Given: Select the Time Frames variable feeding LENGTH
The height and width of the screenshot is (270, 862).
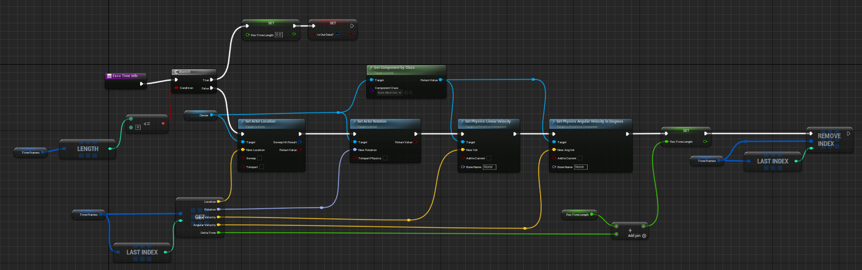Looking at the screenshot, I should (x=31, y=153).
